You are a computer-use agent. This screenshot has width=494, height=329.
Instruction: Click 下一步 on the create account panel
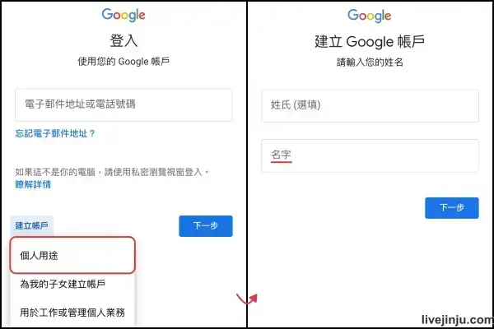(x=452, y=208)
